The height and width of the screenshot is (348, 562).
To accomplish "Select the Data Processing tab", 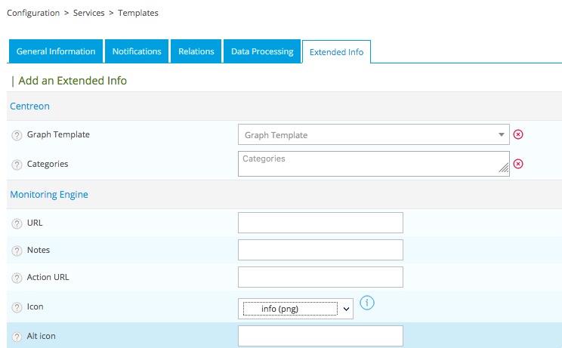I will tap(262, 51).
